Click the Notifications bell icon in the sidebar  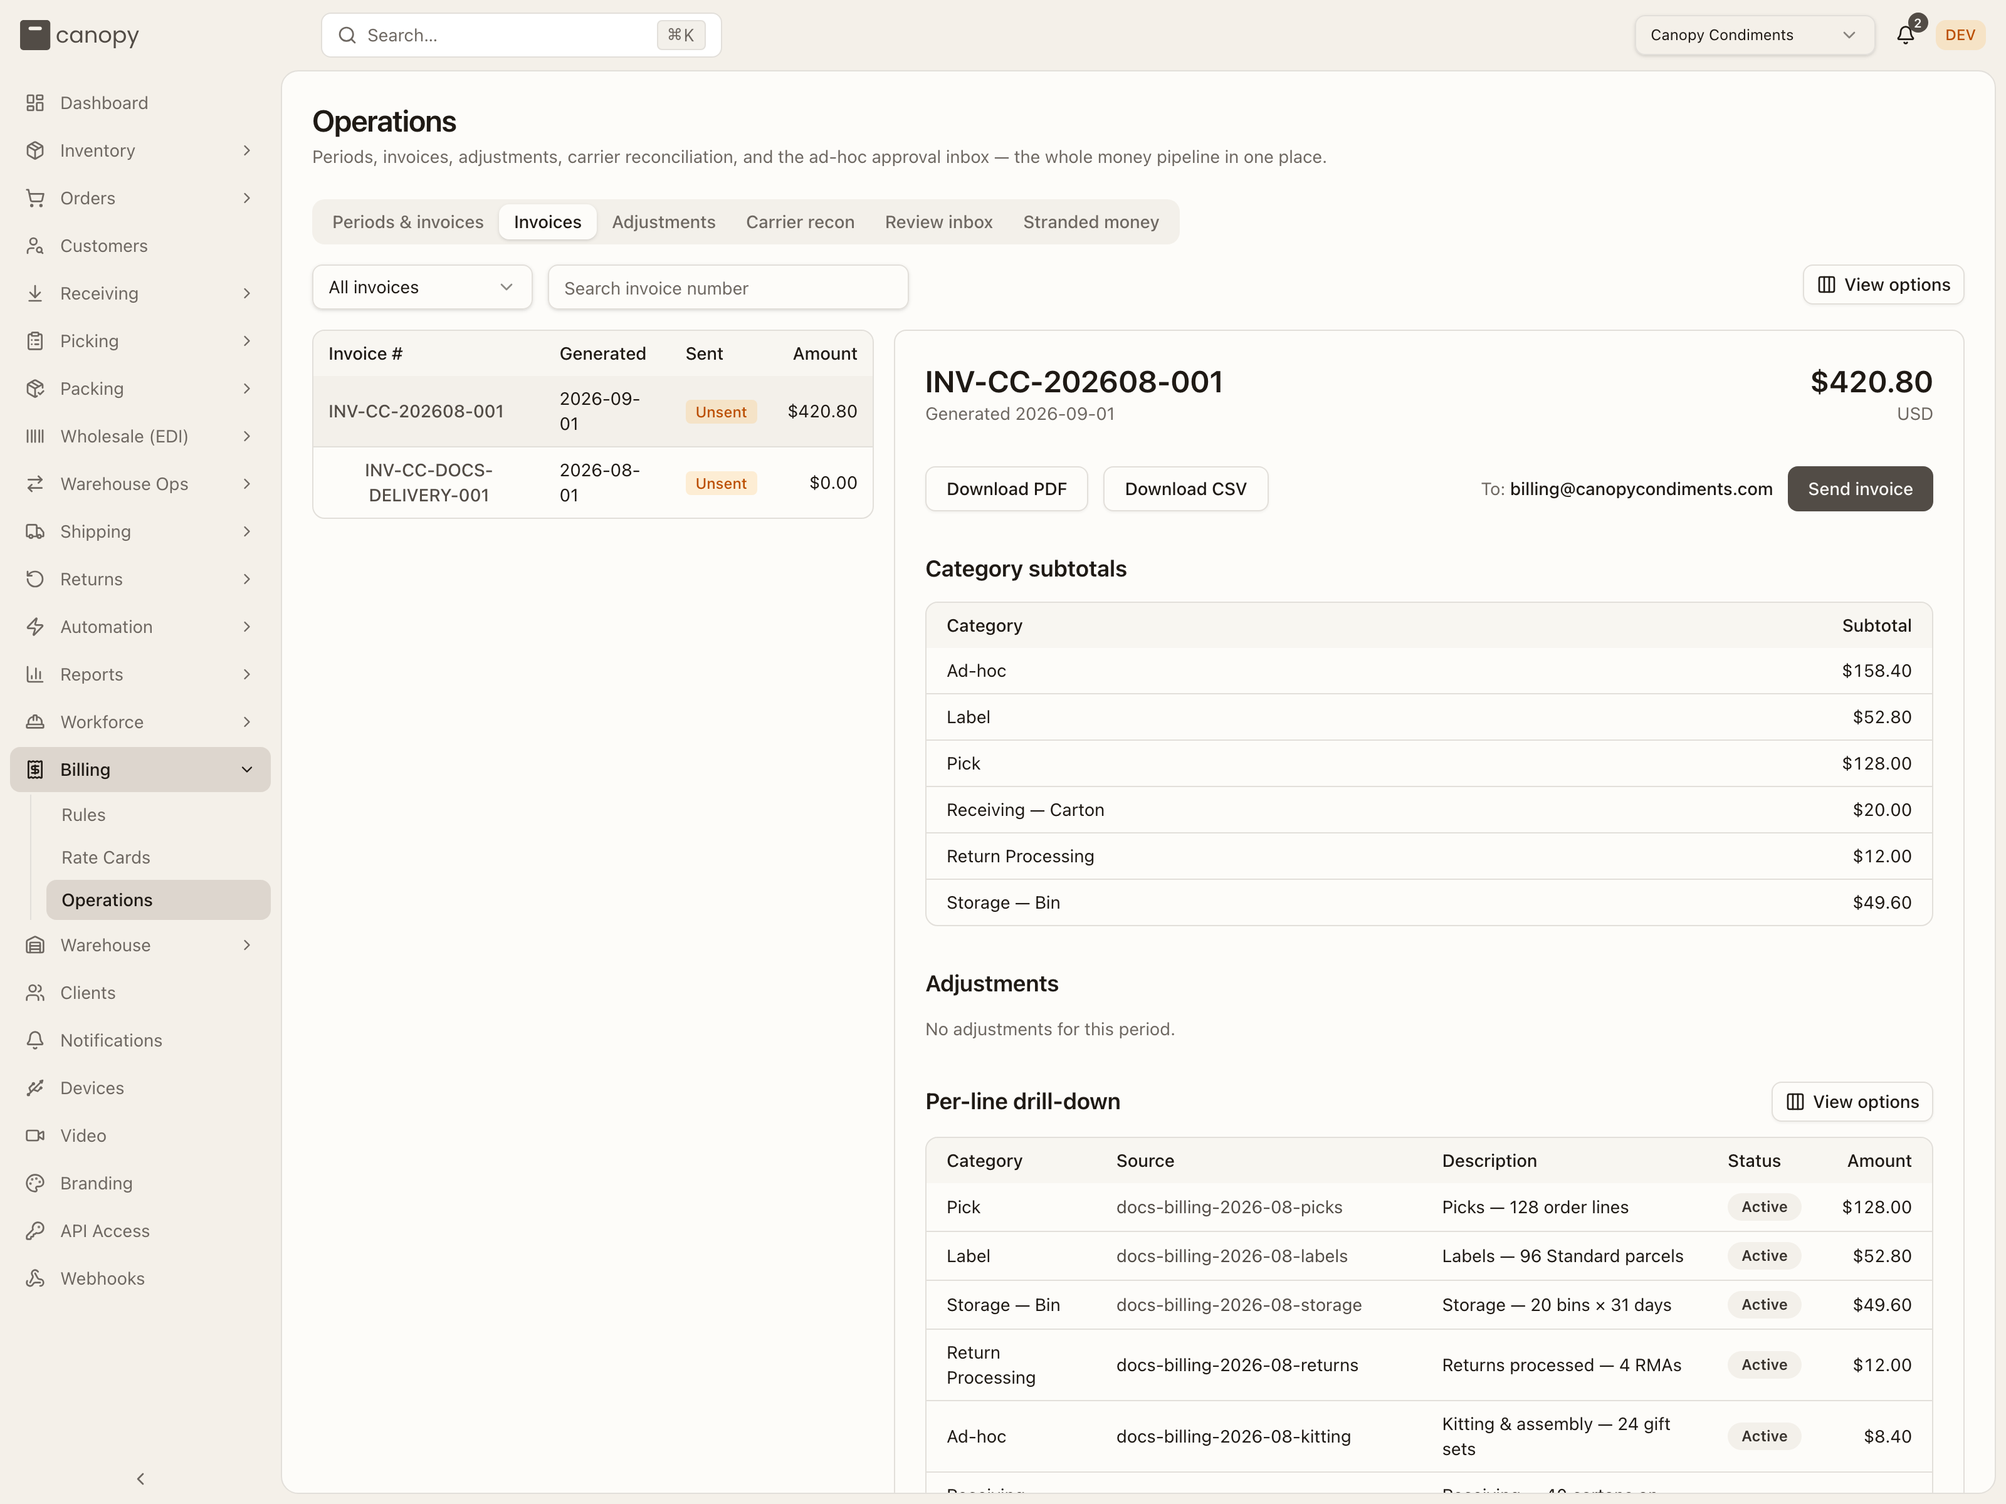[x=35, y=1041]
